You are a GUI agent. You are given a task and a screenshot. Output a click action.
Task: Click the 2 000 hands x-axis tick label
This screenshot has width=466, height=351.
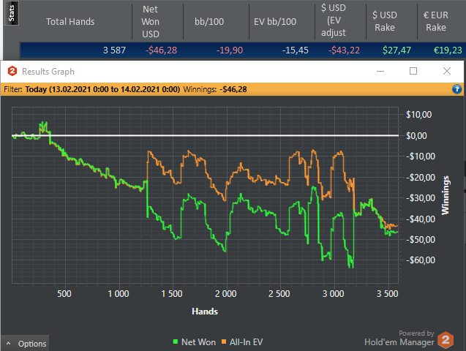[225, 294]
